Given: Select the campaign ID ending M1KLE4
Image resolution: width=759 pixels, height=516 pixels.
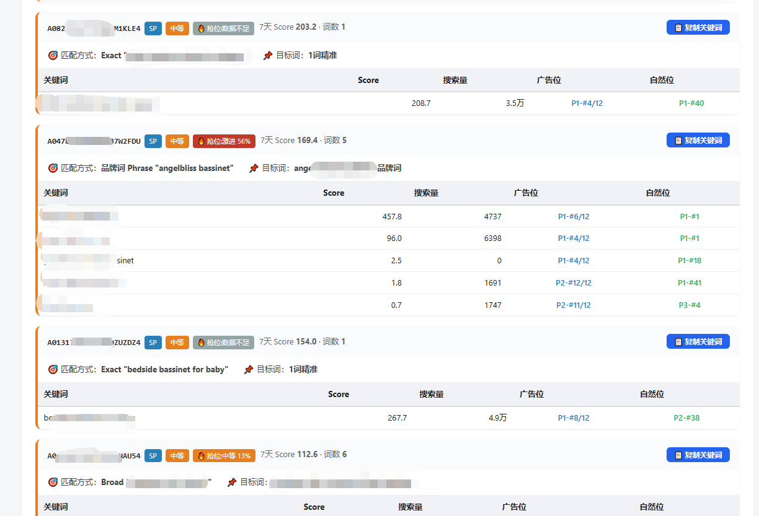Looking at the screenshot, I should (94, 28).
